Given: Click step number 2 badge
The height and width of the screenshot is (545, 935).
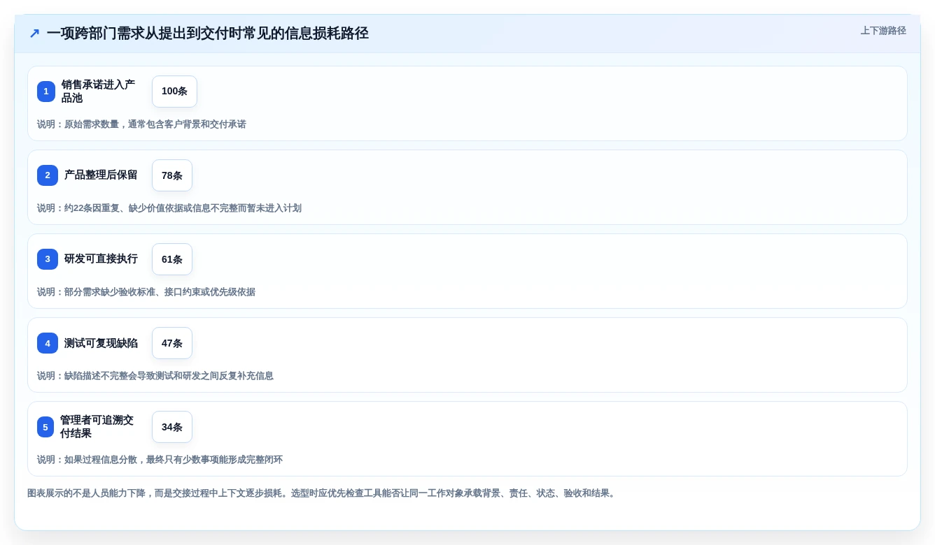Looking at the screenshot, I should 48,175.
